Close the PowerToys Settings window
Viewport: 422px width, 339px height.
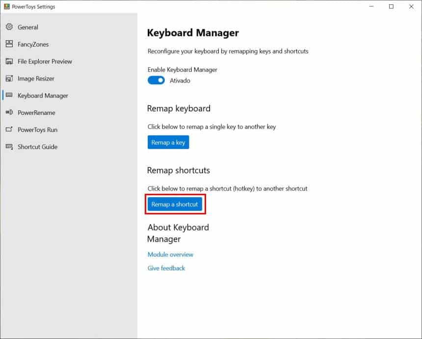click(x=411, y=6)
